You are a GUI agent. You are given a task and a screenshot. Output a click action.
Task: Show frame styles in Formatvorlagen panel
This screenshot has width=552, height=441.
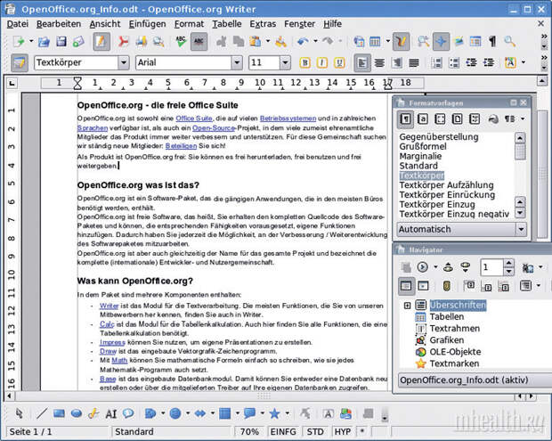[440, 119]
